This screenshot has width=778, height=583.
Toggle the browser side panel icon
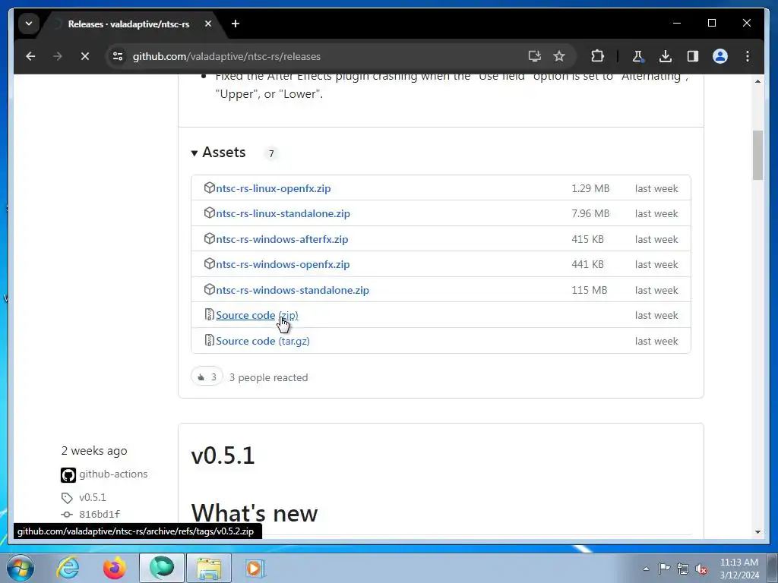[x=693, y=56]
